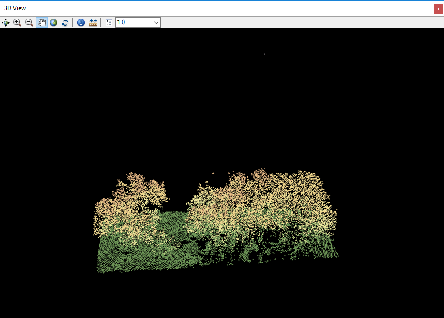Activate the Zoom Out magnifier tool
Image resolution: width=444 pixels, height=318 pixels.
tap(29, 23)
